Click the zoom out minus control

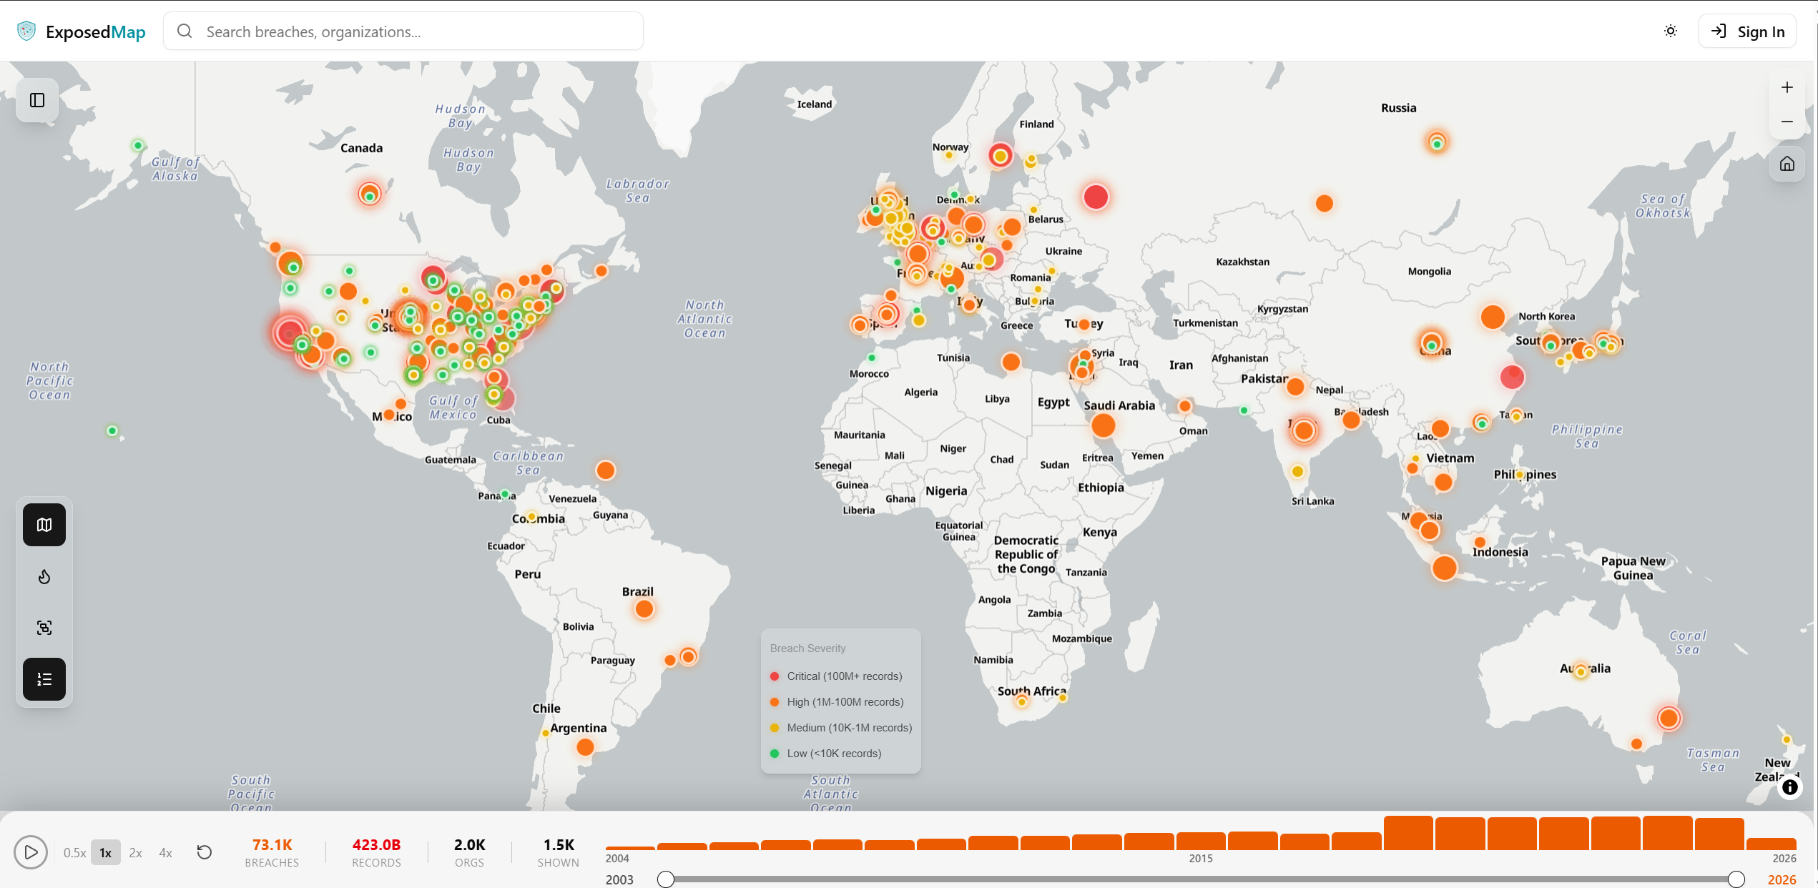click(1787, 121)
